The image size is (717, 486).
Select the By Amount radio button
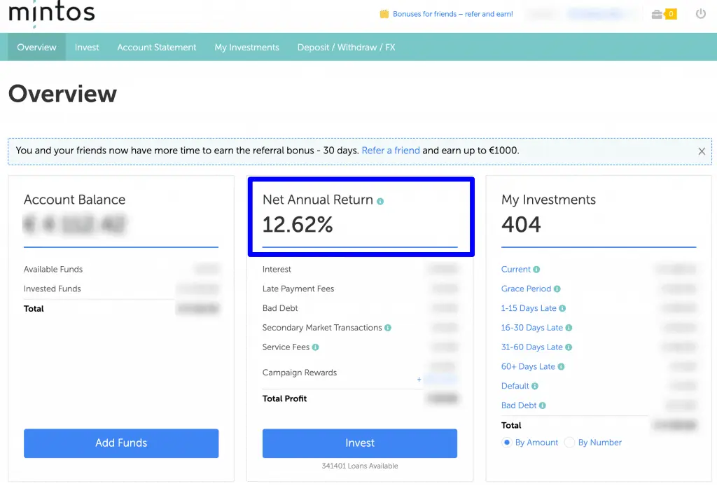(506, 443)
